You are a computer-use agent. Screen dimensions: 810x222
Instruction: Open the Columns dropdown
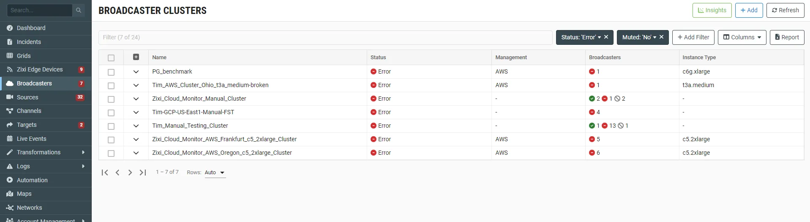click(x=742, y=37)
